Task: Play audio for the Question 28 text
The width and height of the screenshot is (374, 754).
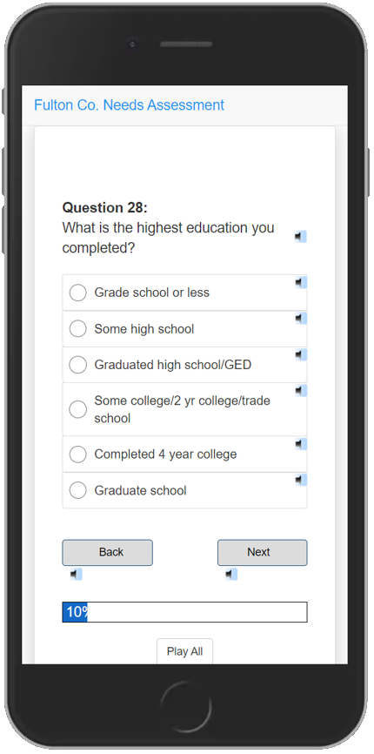Action: pos(301,237)
